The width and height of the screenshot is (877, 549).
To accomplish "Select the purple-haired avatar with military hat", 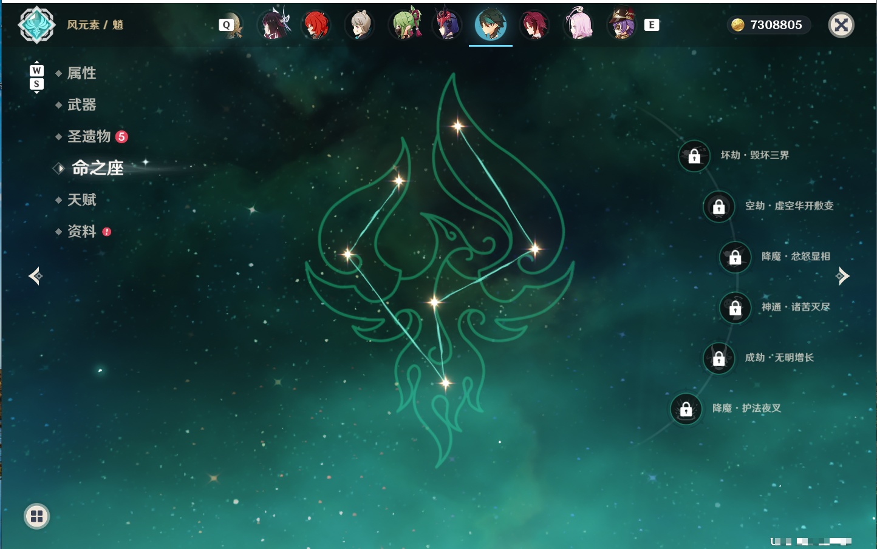I will pyautogui.click(x=622, y=24).
